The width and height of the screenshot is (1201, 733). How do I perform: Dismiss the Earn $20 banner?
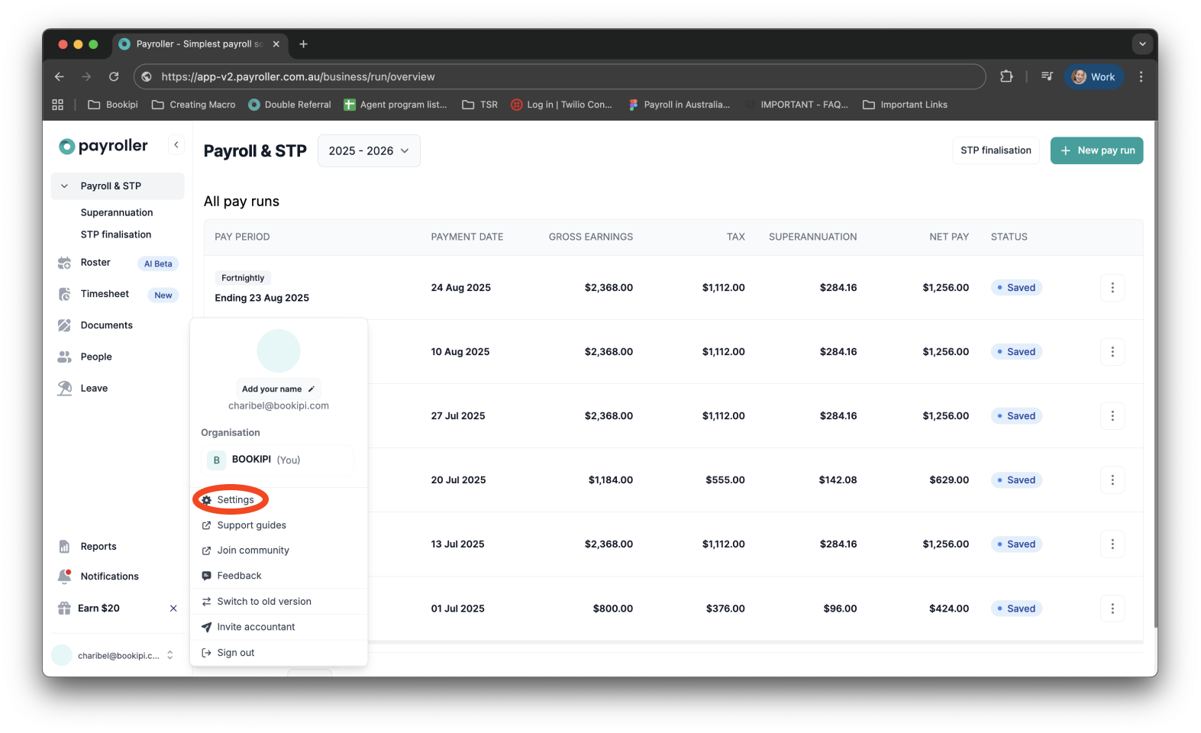[173, 609]
